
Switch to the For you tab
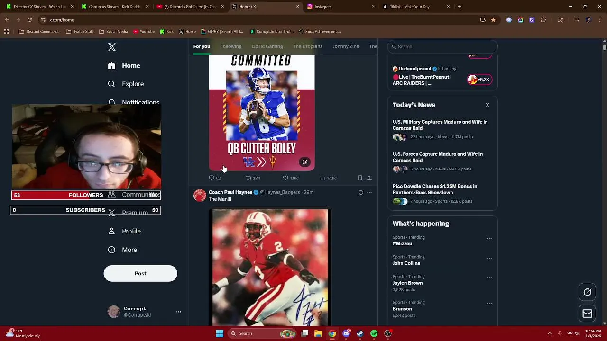pyautogui.click(x=202, y=46)
